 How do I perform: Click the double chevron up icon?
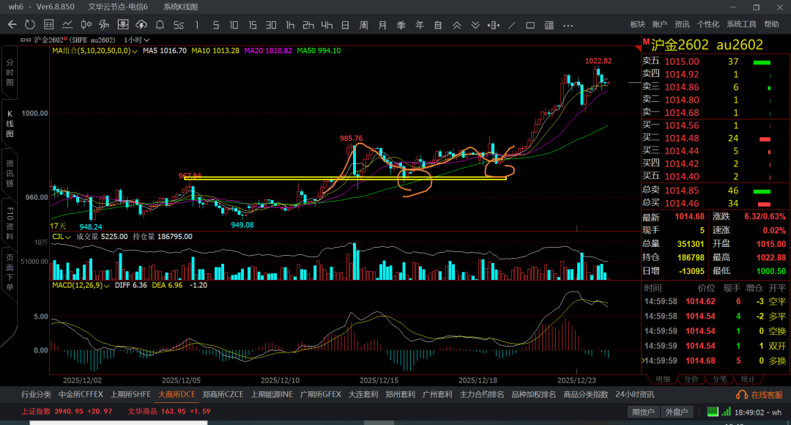point(457,25)
